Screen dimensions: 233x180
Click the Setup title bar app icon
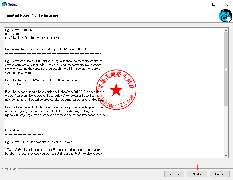(4, 4)
